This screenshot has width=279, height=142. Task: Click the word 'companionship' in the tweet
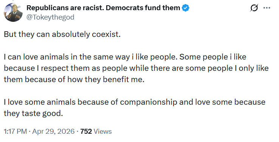click(149, 102)
